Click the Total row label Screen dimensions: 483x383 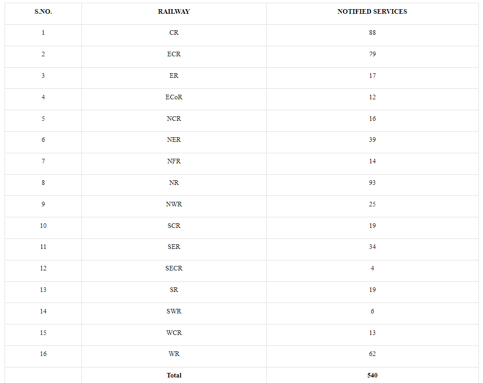(x=174, y=375)
